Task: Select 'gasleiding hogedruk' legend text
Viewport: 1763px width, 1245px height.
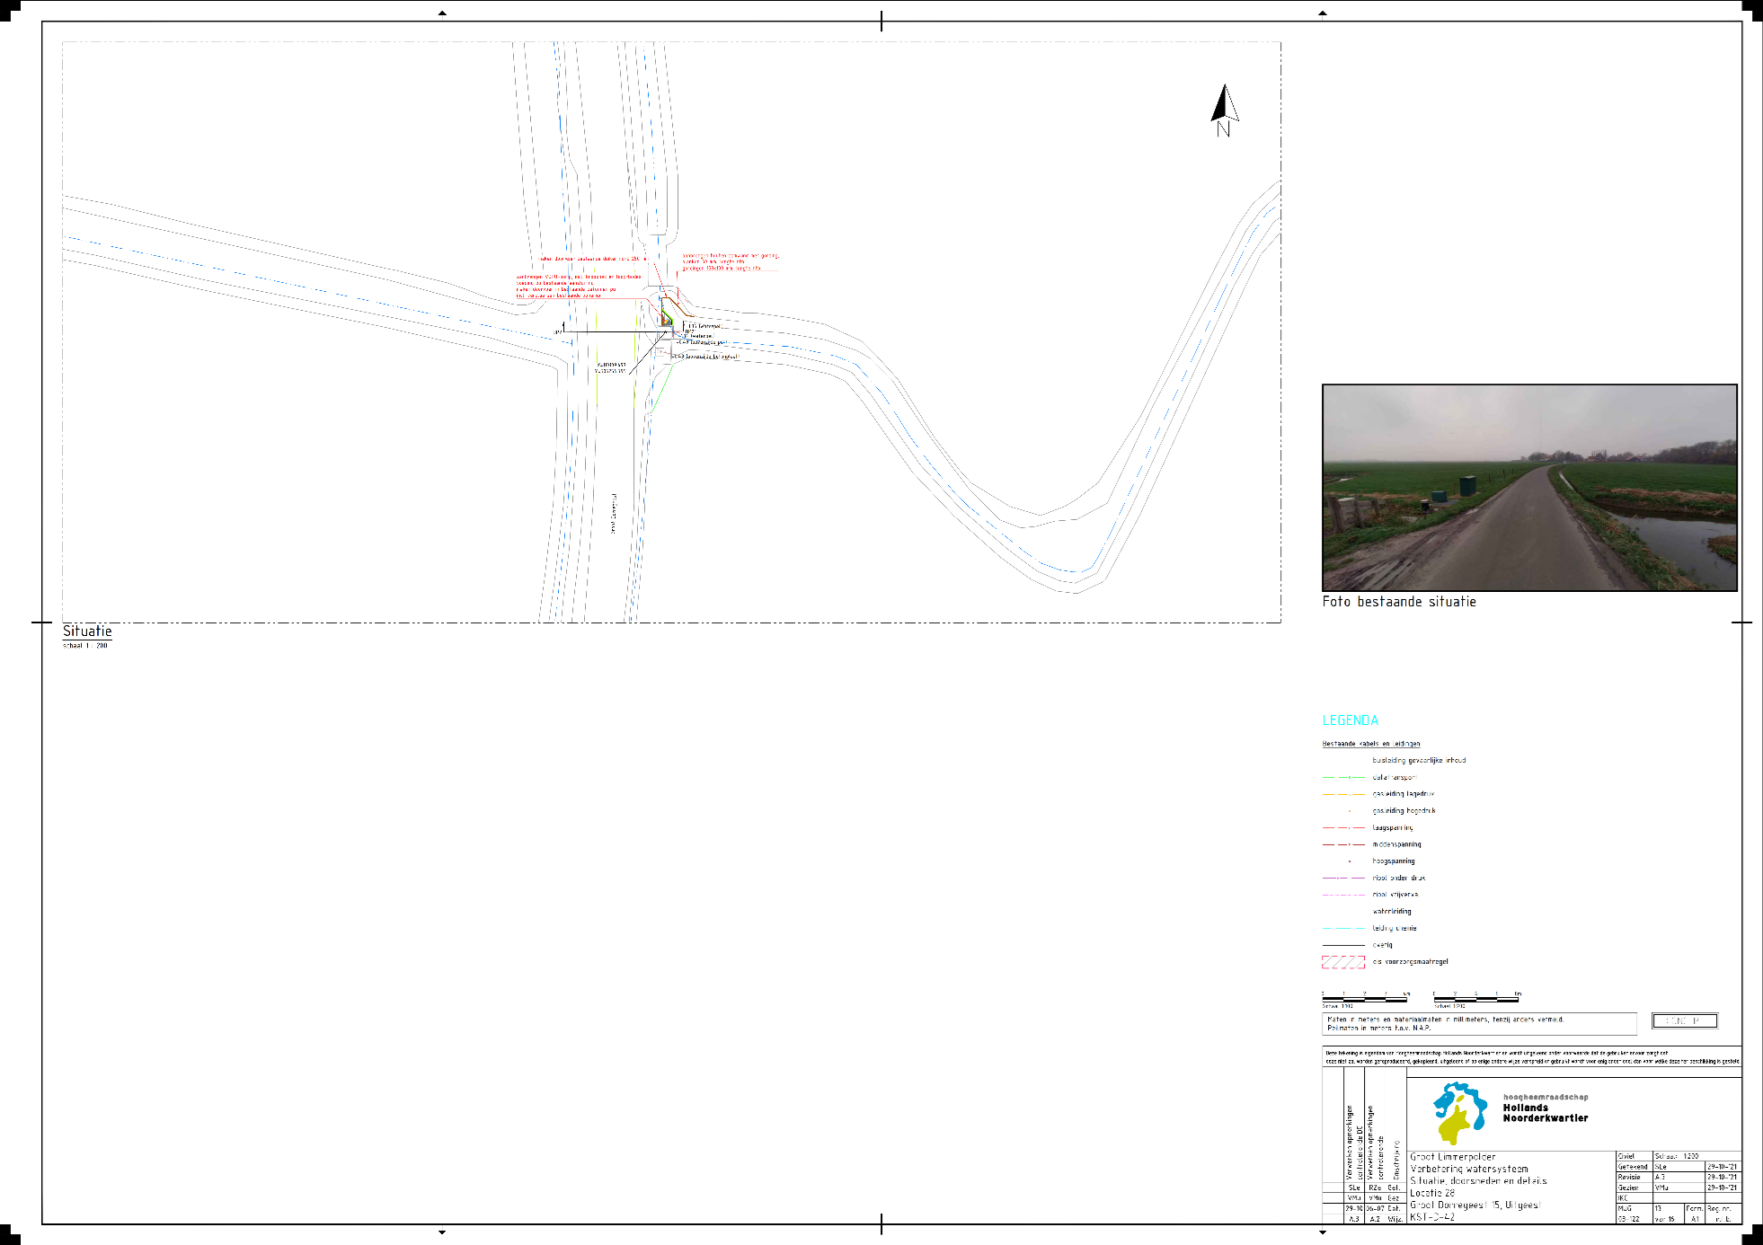Action: [1404, 810]
